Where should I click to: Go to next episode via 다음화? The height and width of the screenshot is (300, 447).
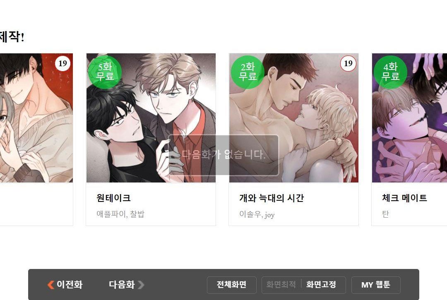point(126,285)
